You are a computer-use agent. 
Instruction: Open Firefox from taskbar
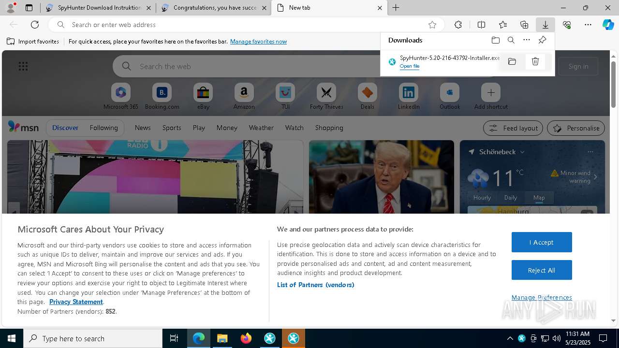pos(246,338)
